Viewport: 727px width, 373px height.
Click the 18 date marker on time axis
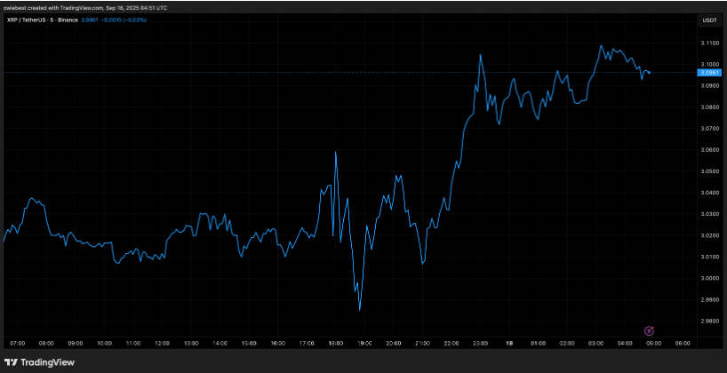[509, 342]
